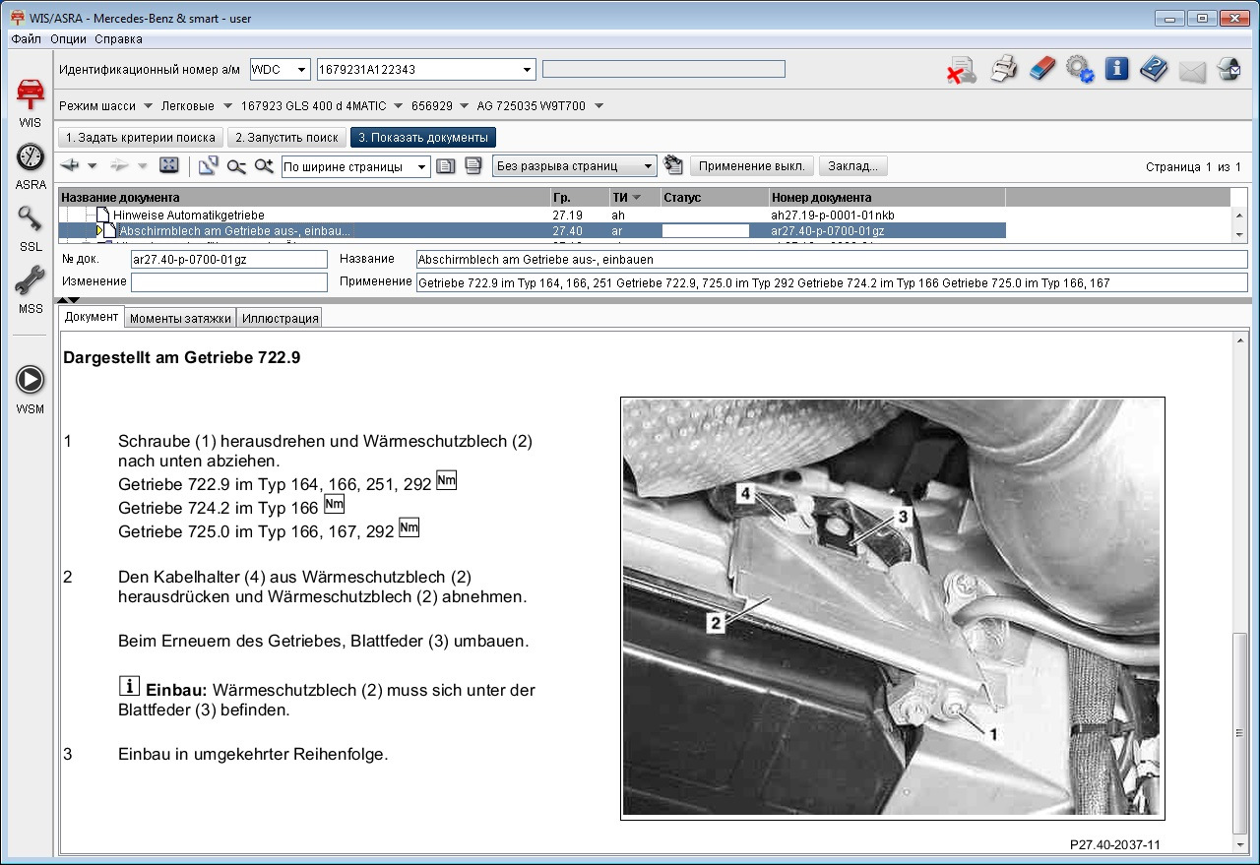
Task: Switch to the Документ tab
Action: pyautogui.click(x=92, y=317)
